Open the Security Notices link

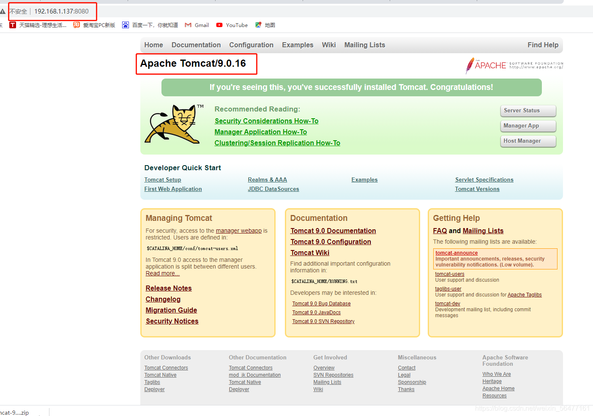point(172,321)
